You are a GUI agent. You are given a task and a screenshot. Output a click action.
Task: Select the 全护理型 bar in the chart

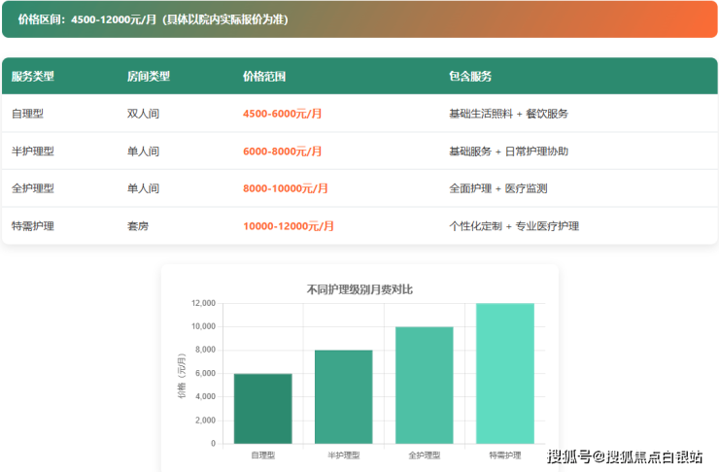coord(424,386)
